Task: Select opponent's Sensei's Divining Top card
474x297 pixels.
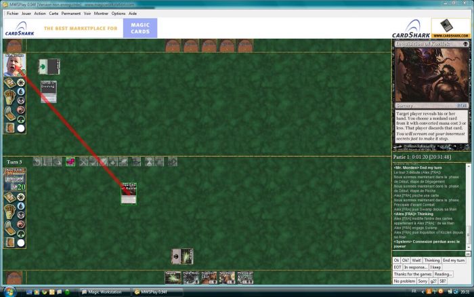Action: coord(49,92)
